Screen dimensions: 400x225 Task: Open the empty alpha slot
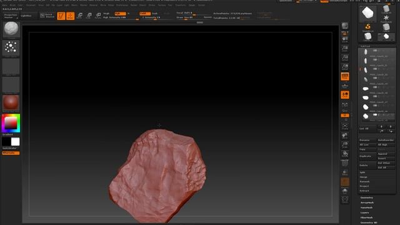11,66
